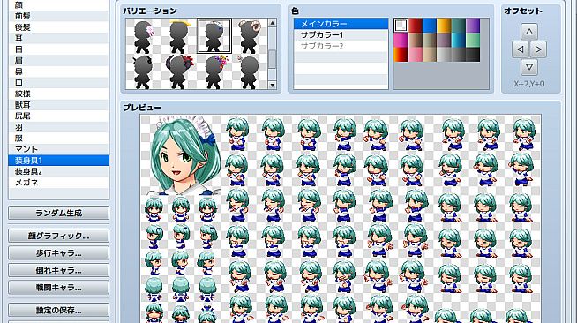Choose サブカラー2 in the color list

coord(341,46)
